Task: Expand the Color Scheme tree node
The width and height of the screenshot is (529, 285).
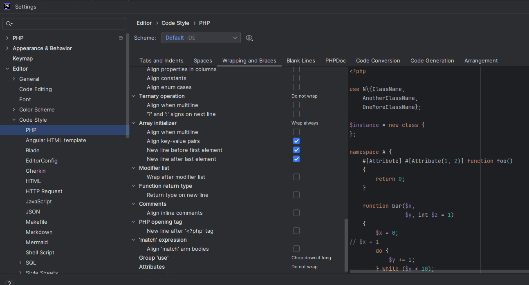Action: (14, 109)
